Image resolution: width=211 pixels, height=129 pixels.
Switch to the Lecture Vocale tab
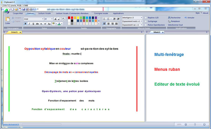point(44,13)
